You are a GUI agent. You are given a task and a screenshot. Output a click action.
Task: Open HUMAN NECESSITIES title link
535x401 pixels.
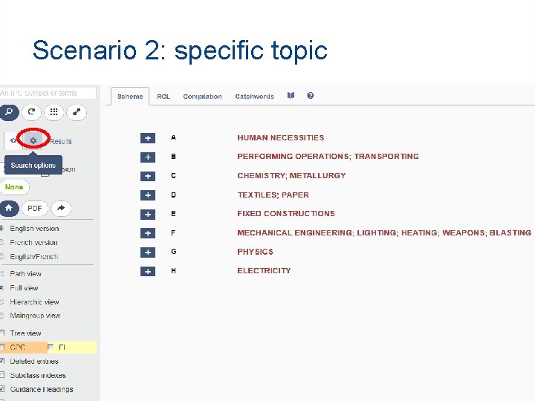click(x=280, y=138)
